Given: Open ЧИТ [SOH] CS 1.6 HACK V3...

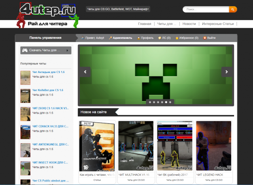Looking at the screenshot, I should pos(51,108).
